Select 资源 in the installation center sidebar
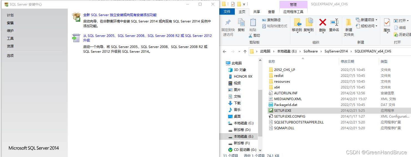Viewport: 411px width, 157px height. pos(10,46)
